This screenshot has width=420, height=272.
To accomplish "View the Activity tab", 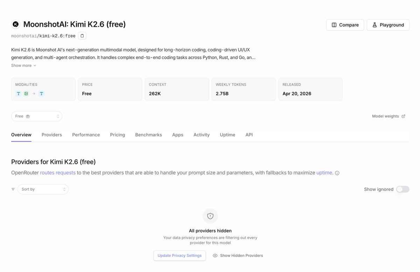I will 202,135.
